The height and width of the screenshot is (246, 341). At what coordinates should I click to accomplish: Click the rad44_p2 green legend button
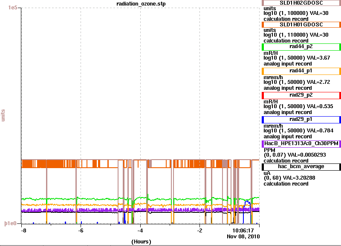pyautogui.click(x=301, y=47)
